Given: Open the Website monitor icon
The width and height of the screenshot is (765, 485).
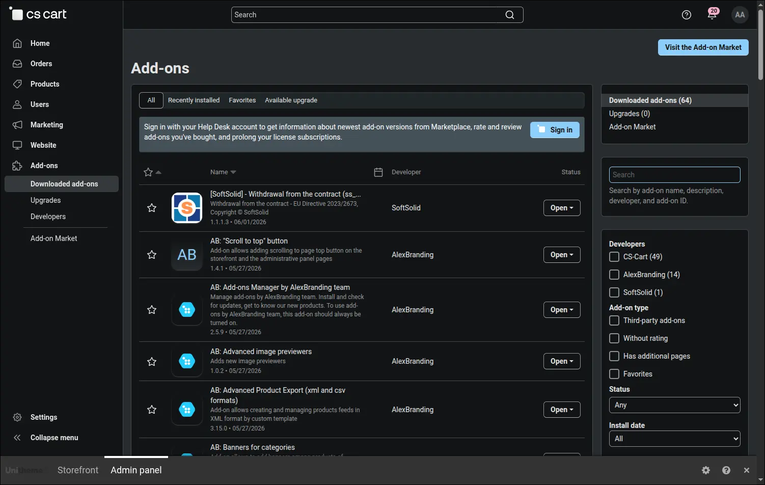Looking at the screenshot, I should pyautogui.click(x=17, y=145).
